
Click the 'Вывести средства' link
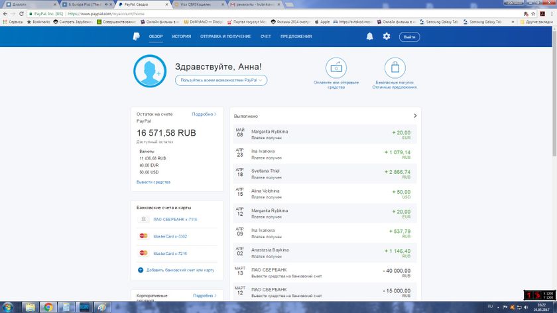[153, 182]
